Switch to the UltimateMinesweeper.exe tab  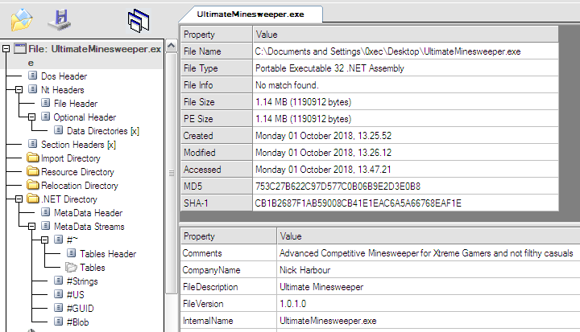251,14
